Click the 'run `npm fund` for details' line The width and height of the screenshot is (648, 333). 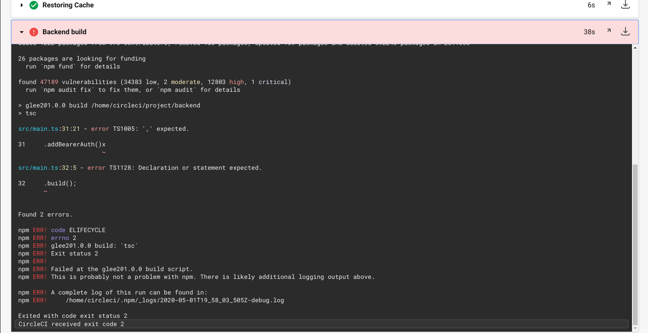(73, 66)
